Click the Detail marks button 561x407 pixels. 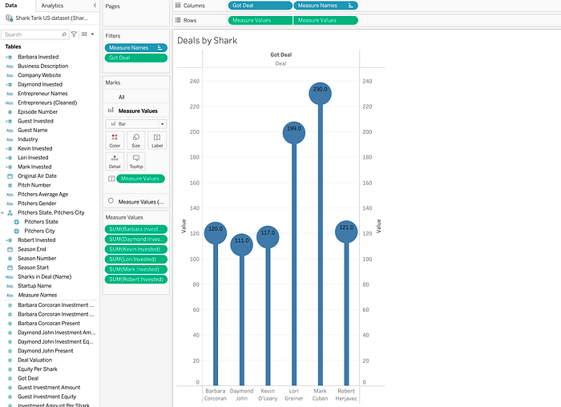pyautogui.click(x=115, y=161)
